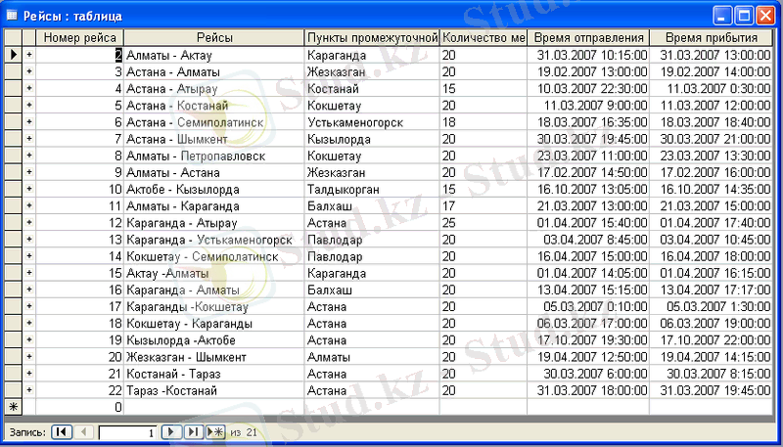This screenshot has width=783, height=447.
Task: Minimize the Рейсы table window
Action: [722, 16]
